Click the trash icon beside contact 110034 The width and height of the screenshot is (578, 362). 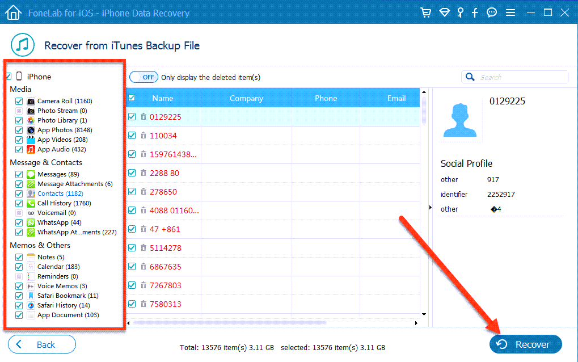click(144, 136)
